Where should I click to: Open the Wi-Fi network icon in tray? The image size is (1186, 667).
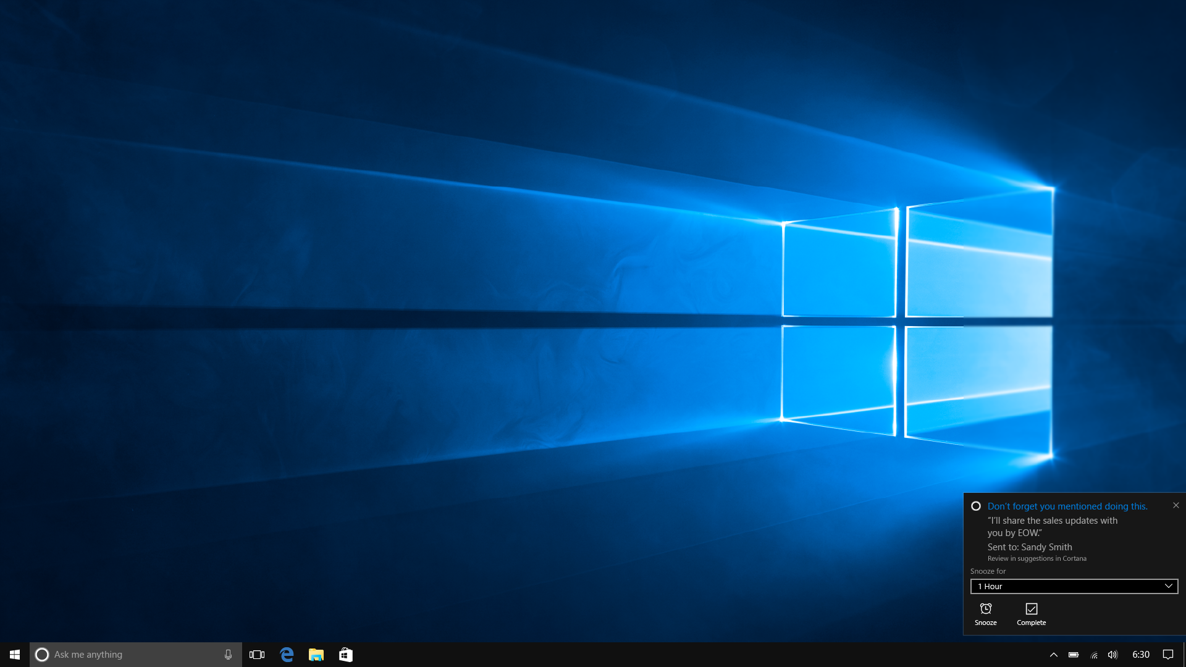tap(1094, 655)
